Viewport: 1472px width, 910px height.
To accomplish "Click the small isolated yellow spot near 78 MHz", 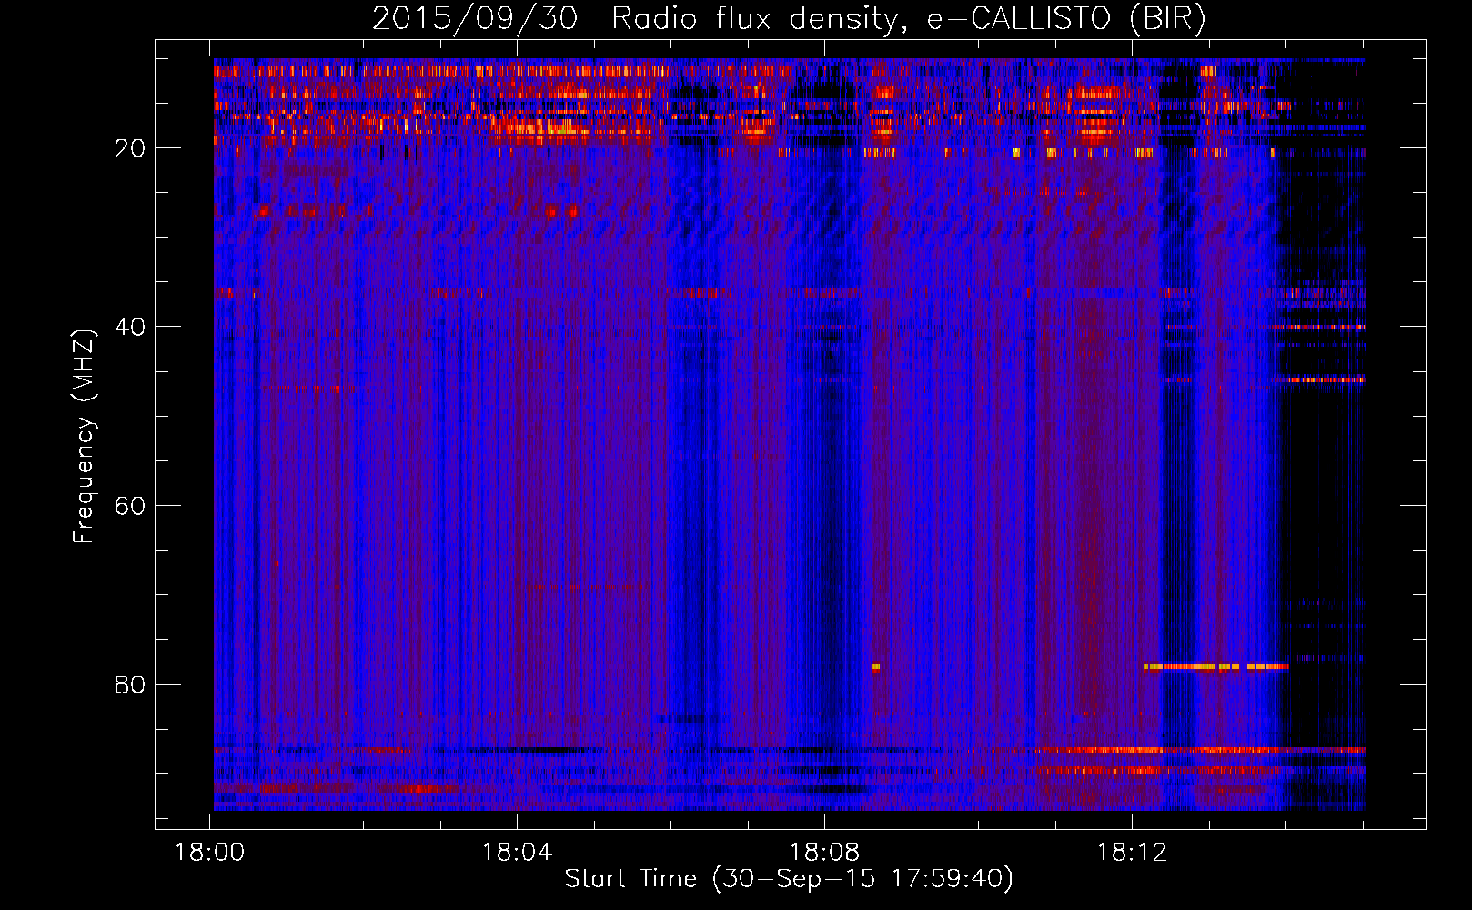I will 876,667.
